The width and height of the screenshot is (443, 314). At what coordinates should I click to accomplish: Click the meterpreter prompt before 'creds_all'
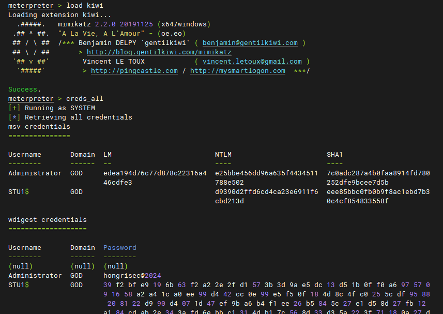point(31,99)
